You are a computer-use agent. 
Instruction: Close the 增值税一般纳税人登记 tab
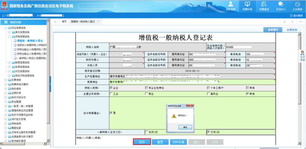(x=98, y=22)
